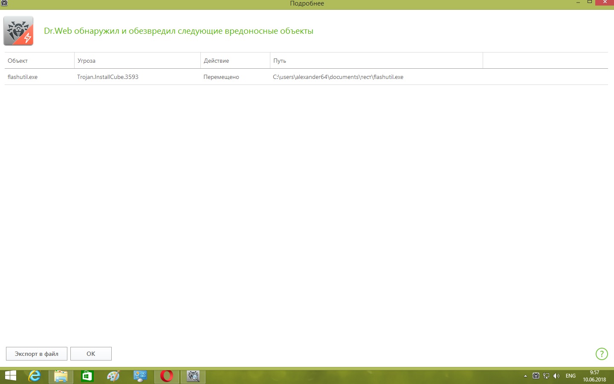Sort by the Путь column header

tap(377, 61)
